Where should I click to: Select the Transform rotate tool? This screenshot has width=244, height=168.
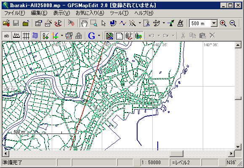(156, 24)
